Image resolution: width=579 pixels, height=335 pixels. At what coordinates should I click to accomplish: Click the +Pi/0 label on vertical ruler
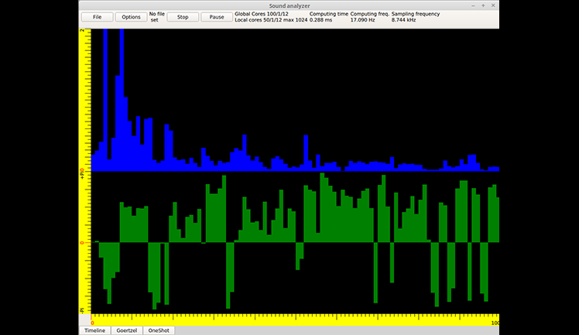pyautogui.click(x=82, y=174)
